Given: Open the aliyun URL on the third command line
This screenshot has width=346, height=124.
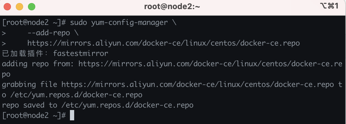Looking at the screenshot, I should [164, 43].
